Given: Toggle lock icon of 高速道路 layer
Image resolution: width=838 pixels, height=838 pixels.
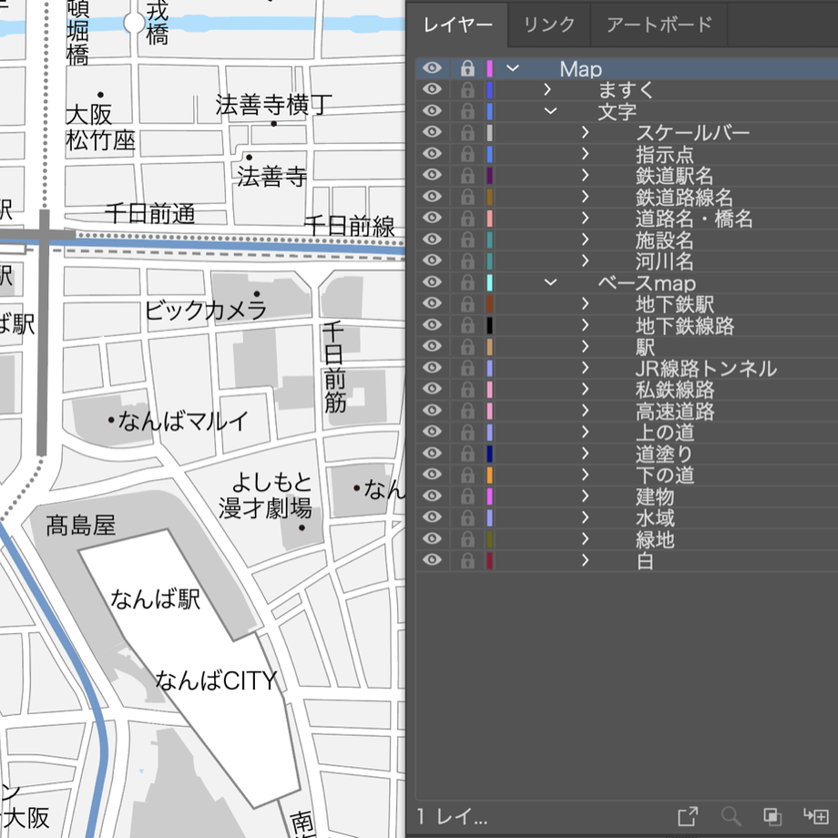Looking at the screenshot, I should click(x=467, y=411).
